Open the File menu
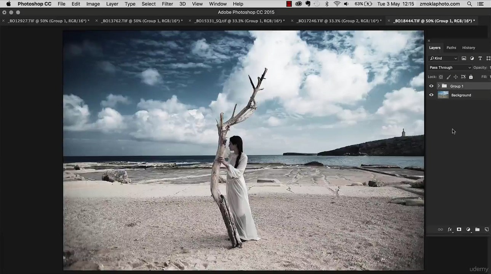 pyautogui.click(x=61, y=4)
